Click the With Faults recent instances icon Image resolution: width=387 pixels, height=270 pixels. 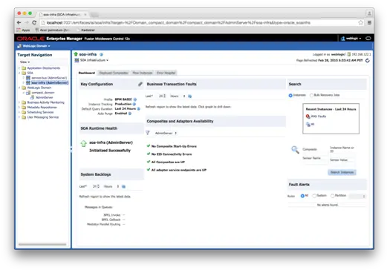308,116
